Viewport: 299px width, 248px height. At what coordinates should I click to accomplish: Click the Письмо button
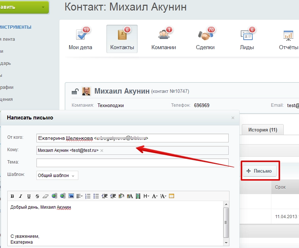click(260, 171)
